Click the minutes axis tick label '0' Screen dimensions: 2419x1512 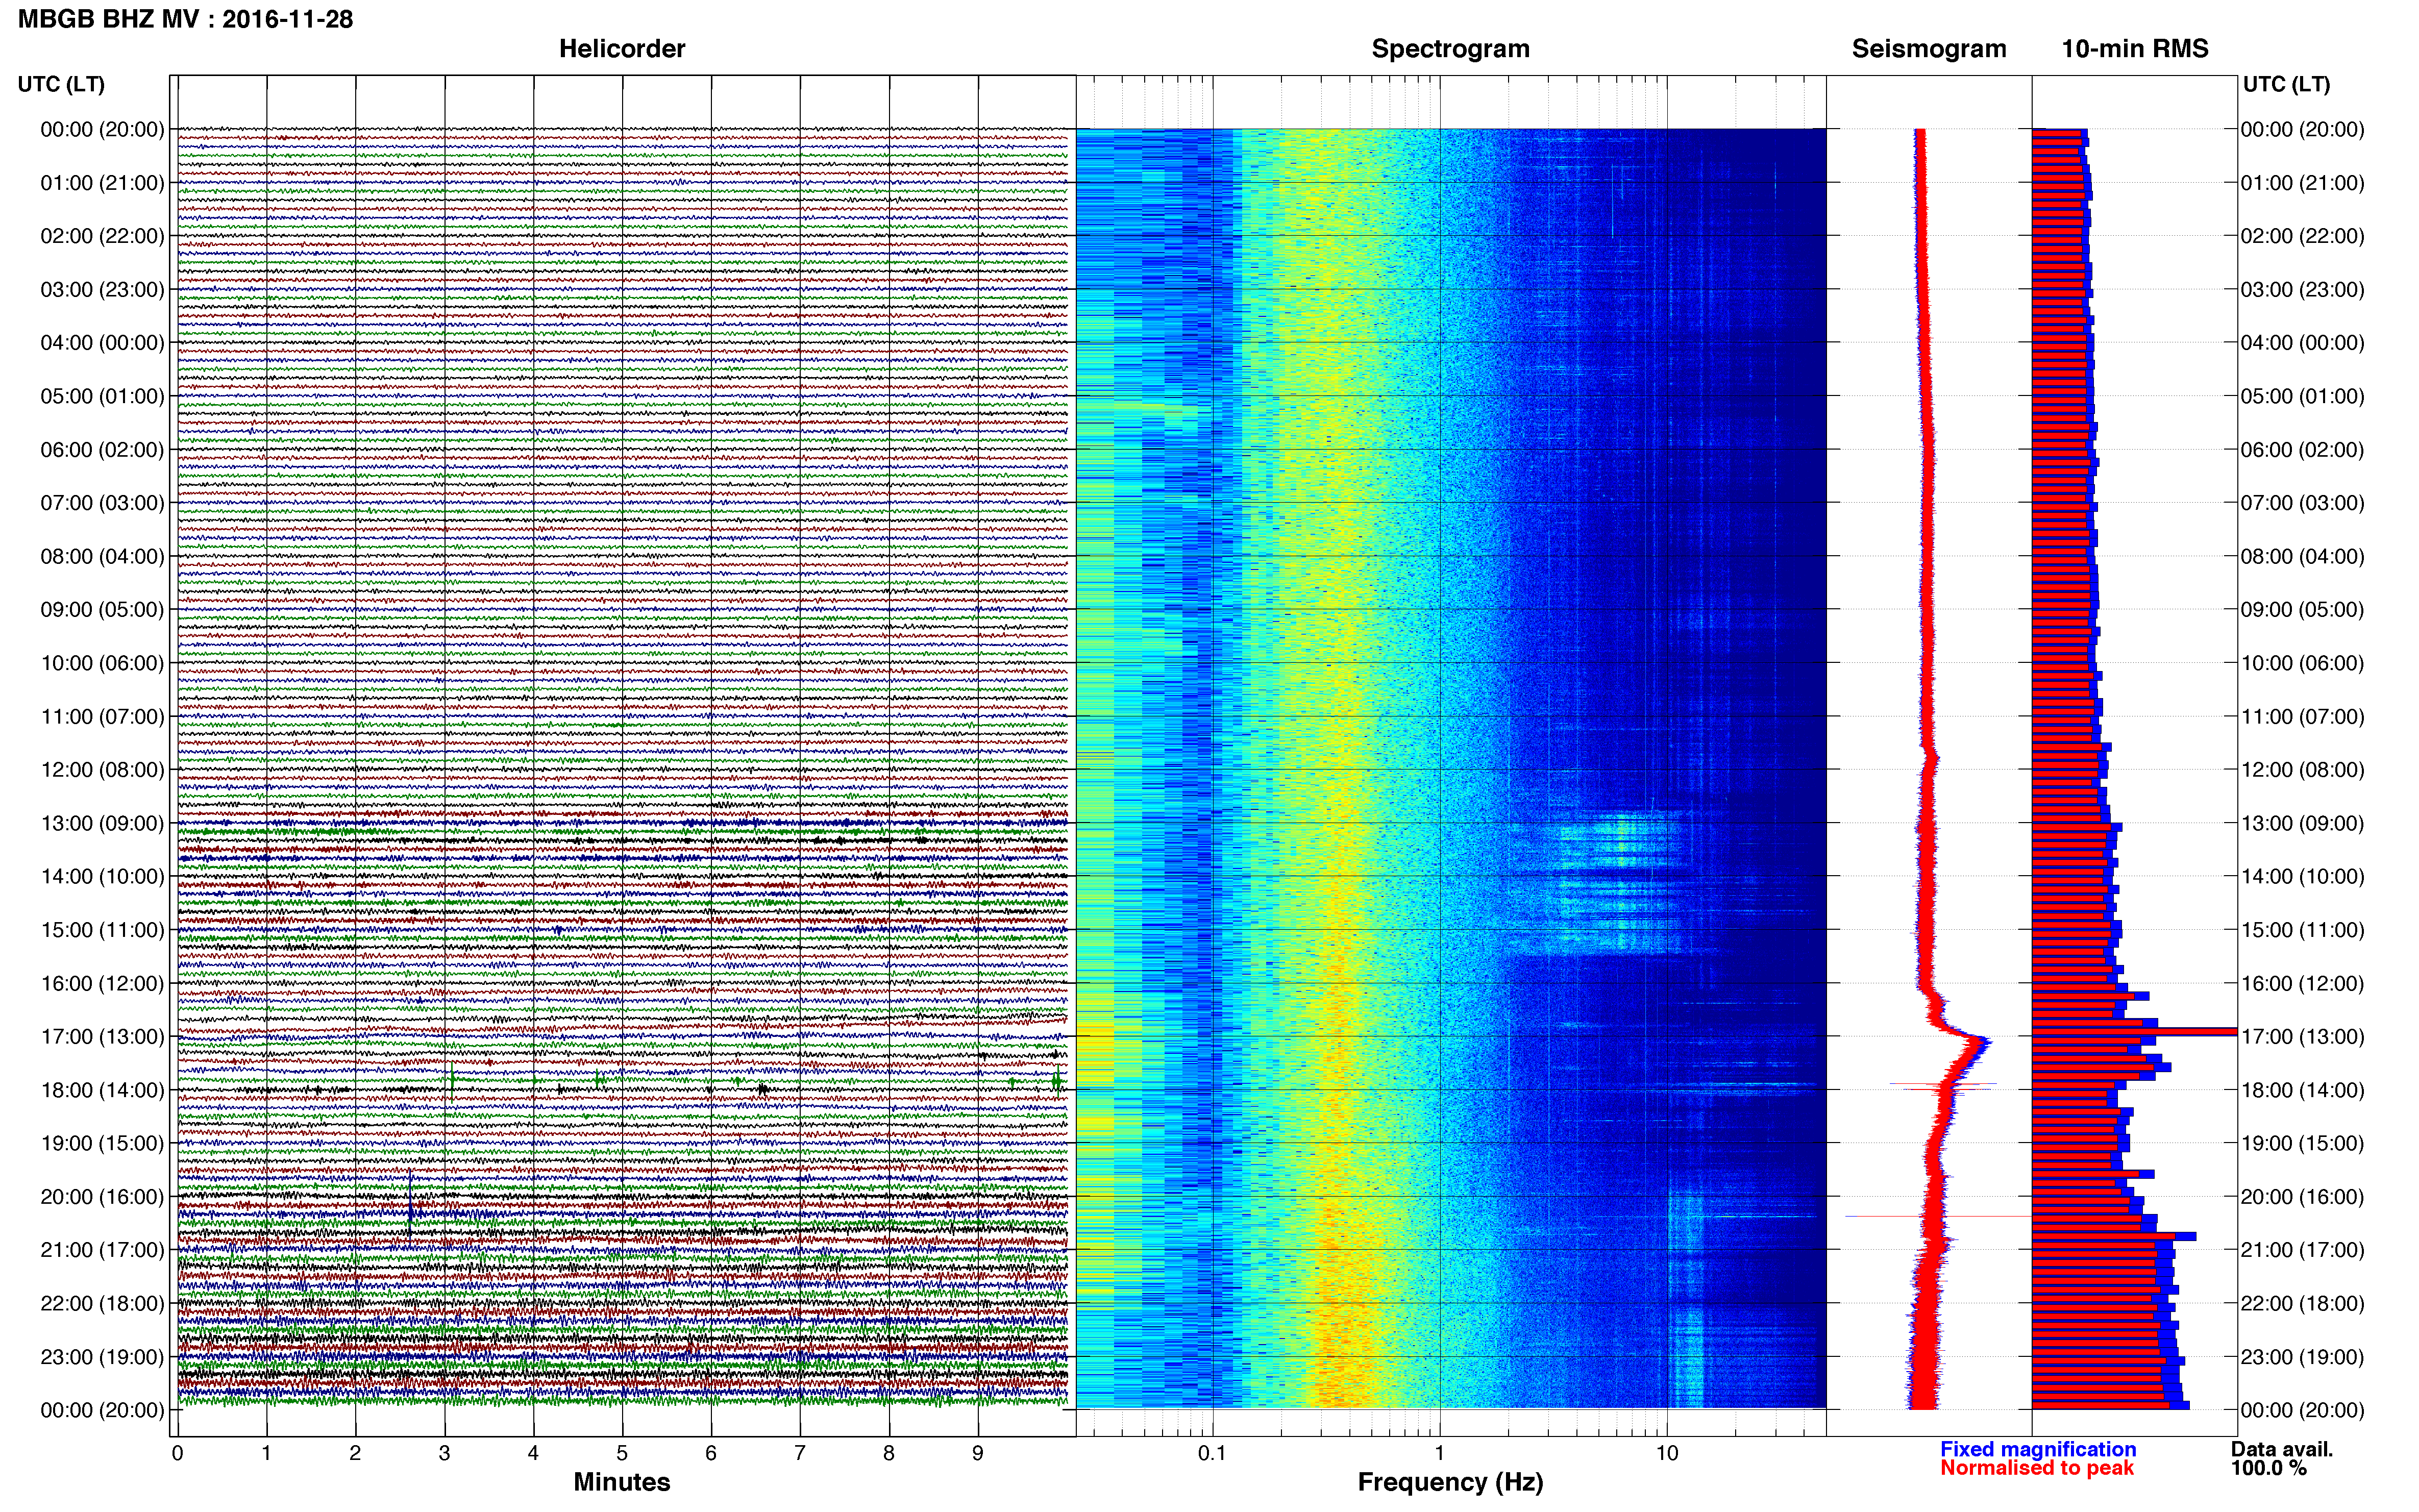(178, 1454)
